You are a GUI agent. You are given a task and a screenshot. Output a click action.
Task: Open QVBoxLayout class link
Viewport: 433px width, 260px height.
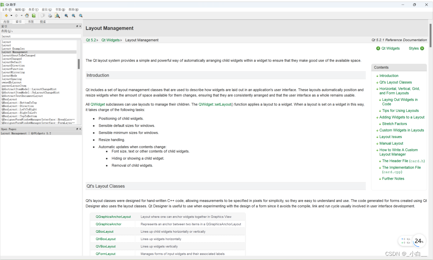coord(105,247)
